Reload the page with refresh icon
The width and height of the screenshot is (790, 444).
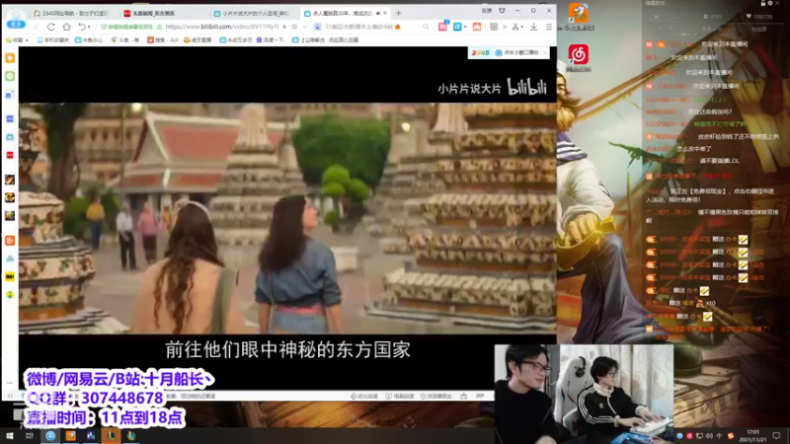[x=51, y=27]
